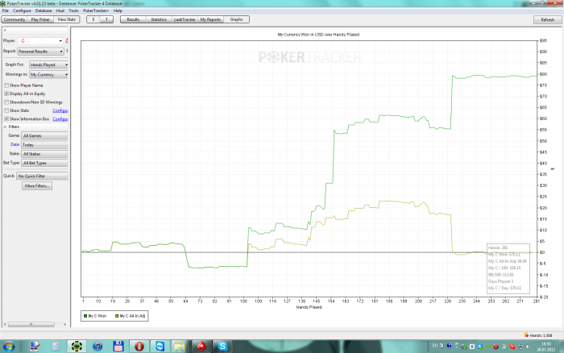Open Graph For dropdown showing Hands Played

pos(48,64)
